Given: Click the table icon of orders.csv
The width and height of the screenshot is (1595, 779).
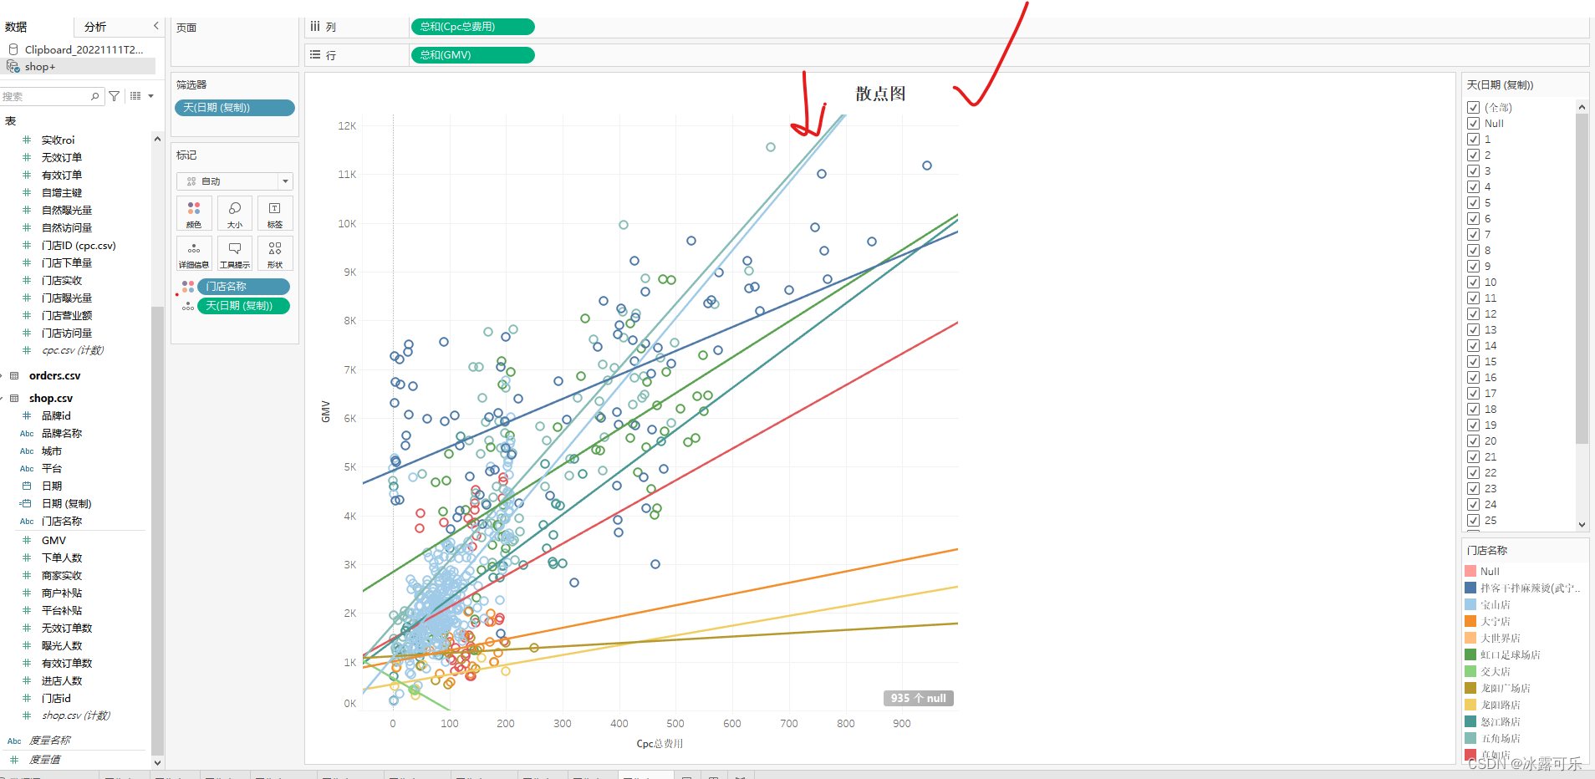Looking at the screenshot, I should coord(14,376).
